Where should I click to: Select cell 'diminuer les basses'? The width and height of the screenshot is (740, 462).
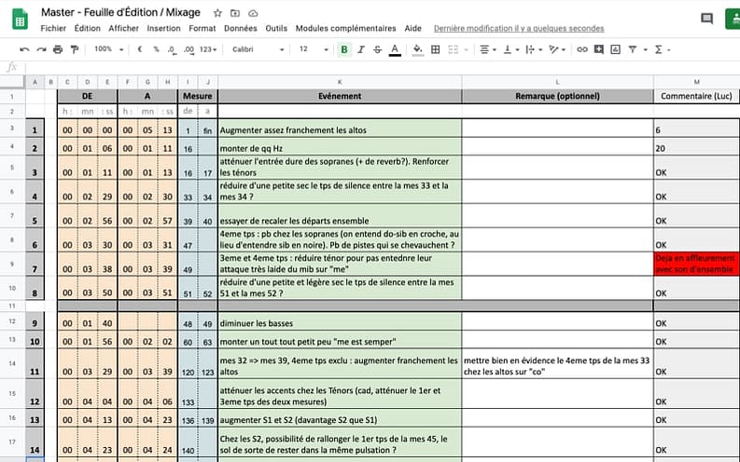(340, 322)
